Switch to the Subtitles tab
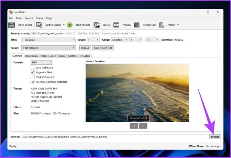Image resolution: width=231 pixels, height=158 pixels. (73, 56)
